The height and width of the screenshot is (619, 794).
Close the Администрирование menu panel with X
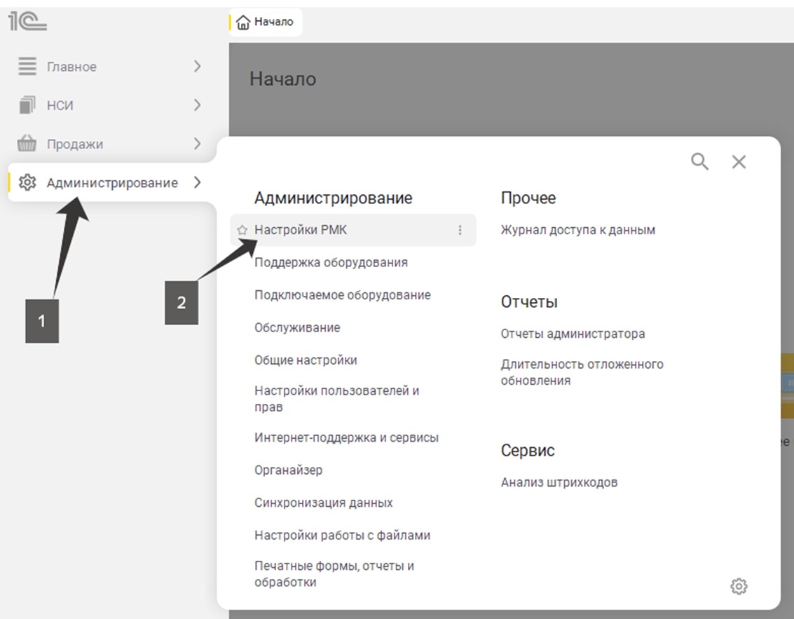click(739, 162)
